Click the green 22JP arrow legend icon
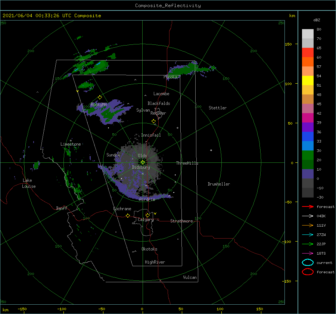The image size is (336, 314). tap(308, 244)
